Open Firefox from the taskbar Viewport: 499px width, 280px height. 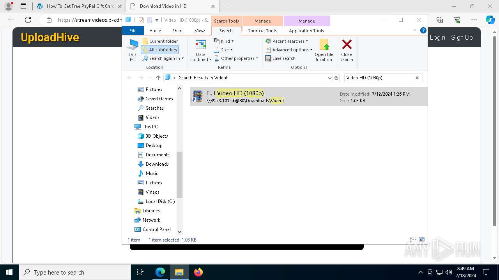pyautogui.click(x=198, y=272)
